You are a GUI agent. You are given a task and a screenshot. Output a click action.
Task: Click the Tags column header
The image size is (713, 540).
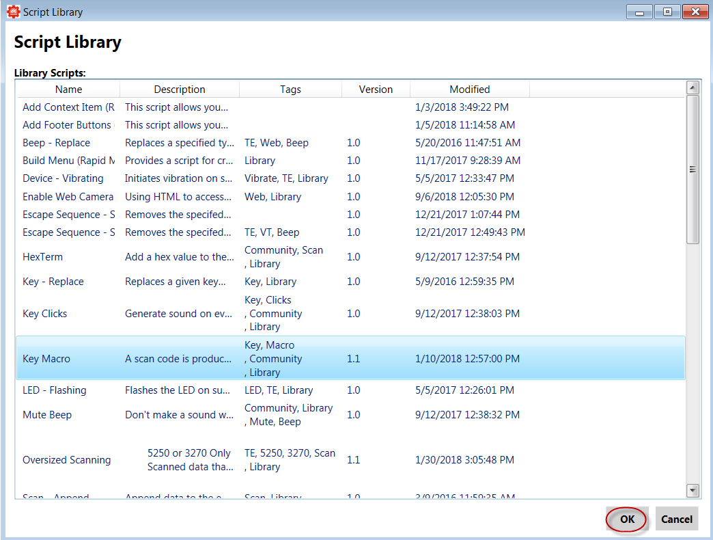290,90
